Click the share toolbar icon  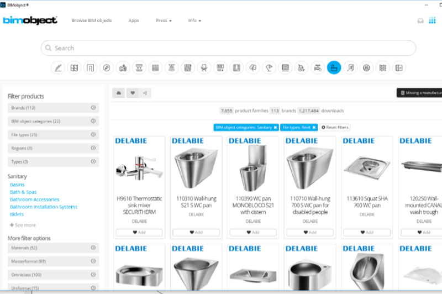145,93
